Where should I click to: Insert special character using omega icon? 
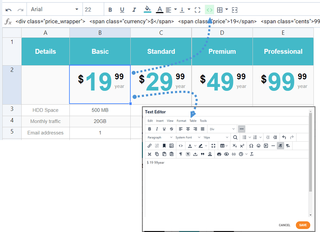[x=251, y=146]
